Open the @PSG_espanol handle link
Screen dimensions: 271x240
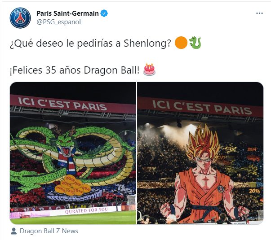pyautogui.click(x=58, y=22)
